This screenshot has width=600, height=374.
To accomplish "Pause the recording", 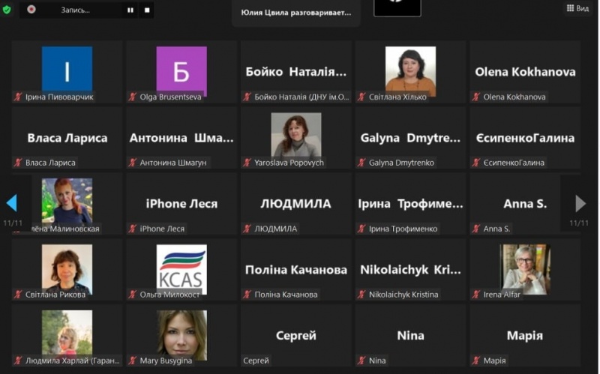I will [130, 10].
